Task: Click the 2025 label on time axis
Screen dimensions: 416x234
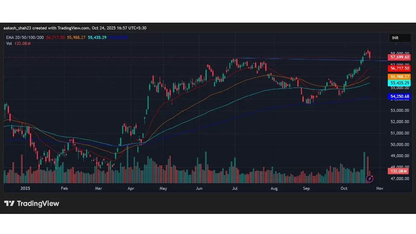Action: (25, 188)
